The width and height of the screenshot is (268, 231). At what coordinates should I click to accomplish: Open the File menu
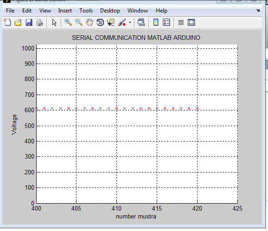[x=10, y=11]
